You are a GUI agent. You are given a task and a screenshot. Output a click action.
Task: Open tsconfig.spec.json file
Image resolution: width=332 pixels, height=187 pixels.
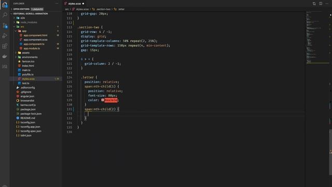[x=31, y=131]
